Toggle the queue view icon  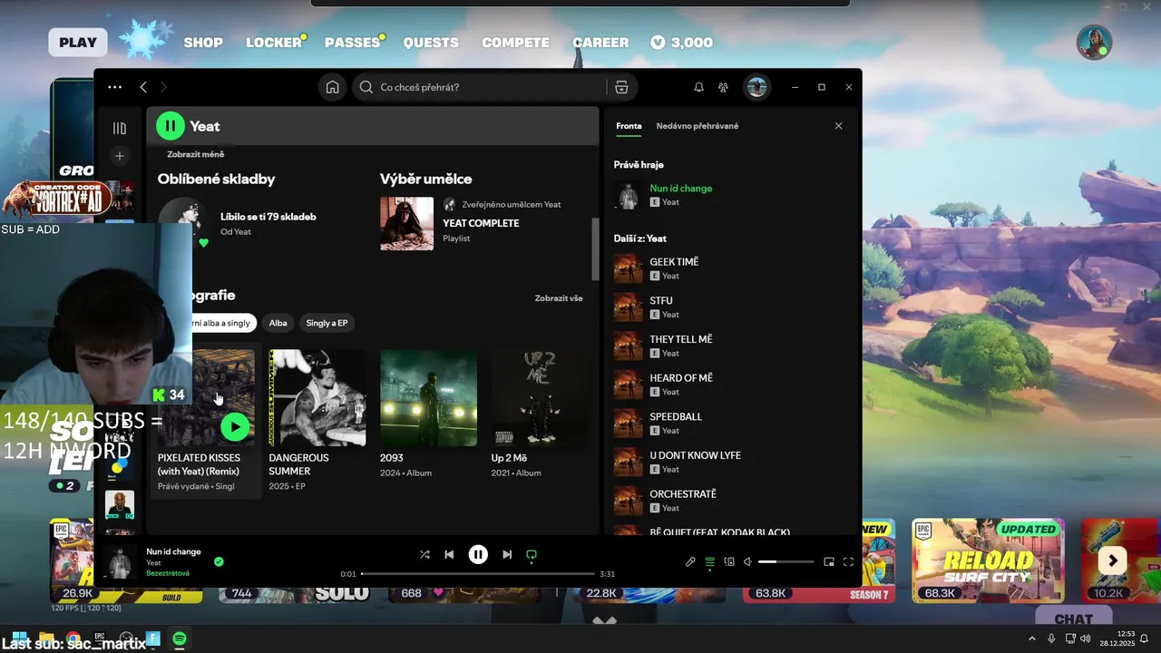pos(710,561)
